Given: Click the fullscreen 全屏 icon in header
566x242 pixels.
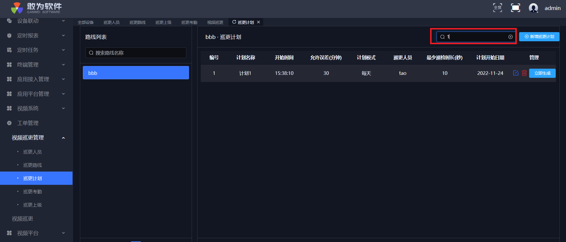Looking at the screenshot, I should pos(498,8).
